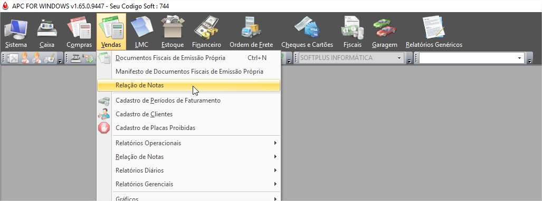Click the tools wrench quick toolbar icon

tap(13, 58)
